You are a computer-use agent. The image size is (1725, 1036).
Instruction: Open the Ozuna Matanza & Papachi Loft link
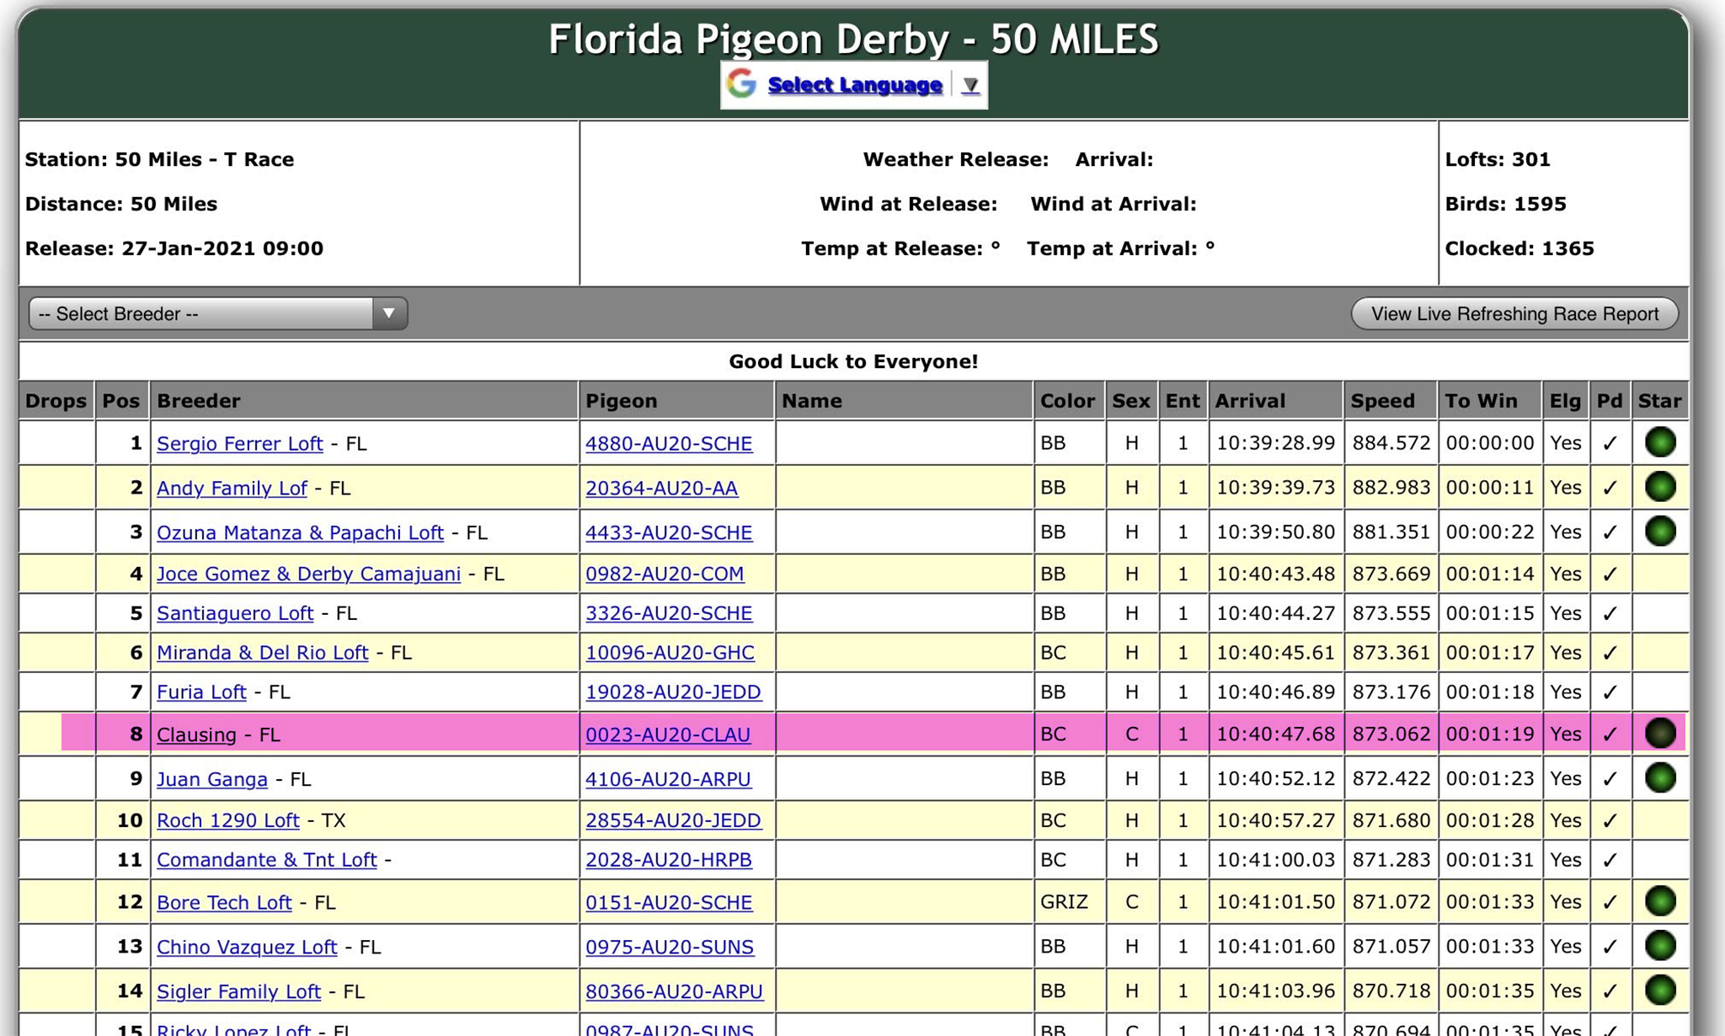pos(300,532)
